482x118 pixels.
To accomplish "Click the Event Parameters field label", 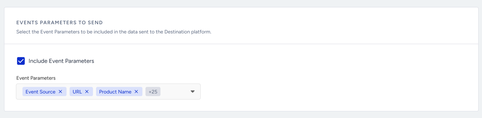I will (36, 78).
